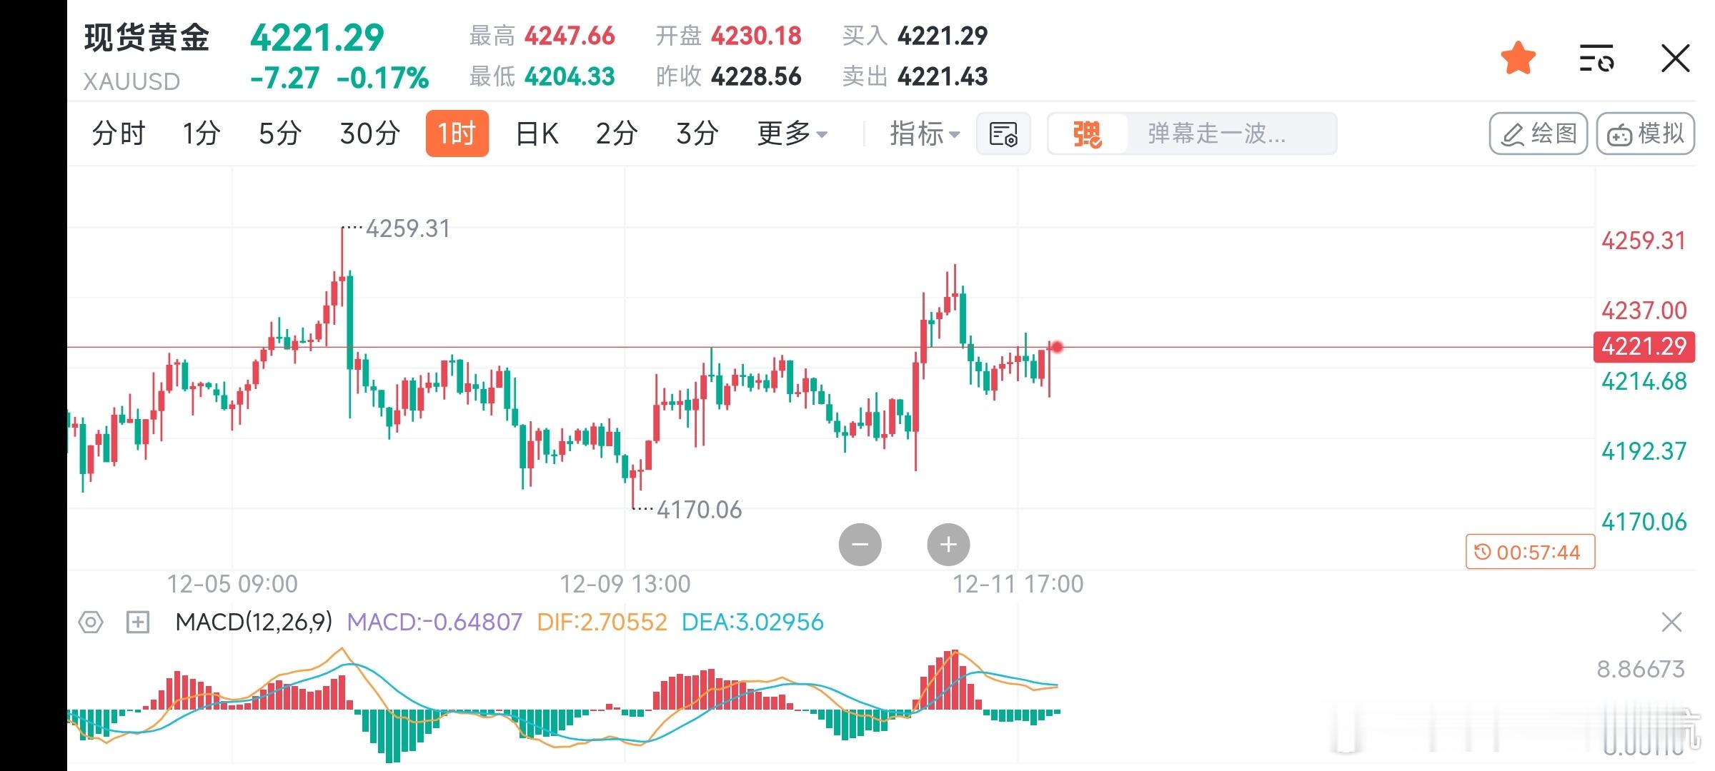Zoom in using the chart plus button
The image size is (1715, 771).
[948, 543]
